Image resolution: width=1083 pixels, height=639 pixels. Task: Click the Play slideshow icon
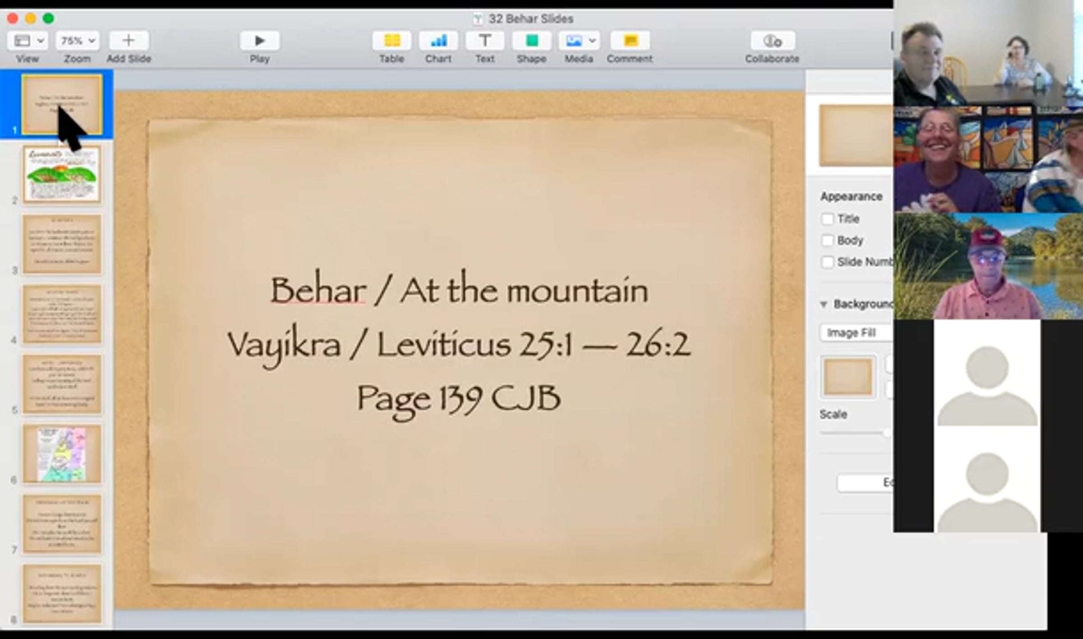pos(259,41)
